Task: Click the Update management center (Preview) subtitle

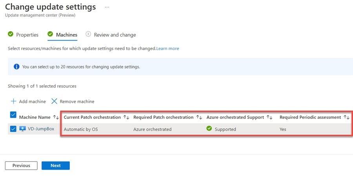Action: (x=40, y=15)
